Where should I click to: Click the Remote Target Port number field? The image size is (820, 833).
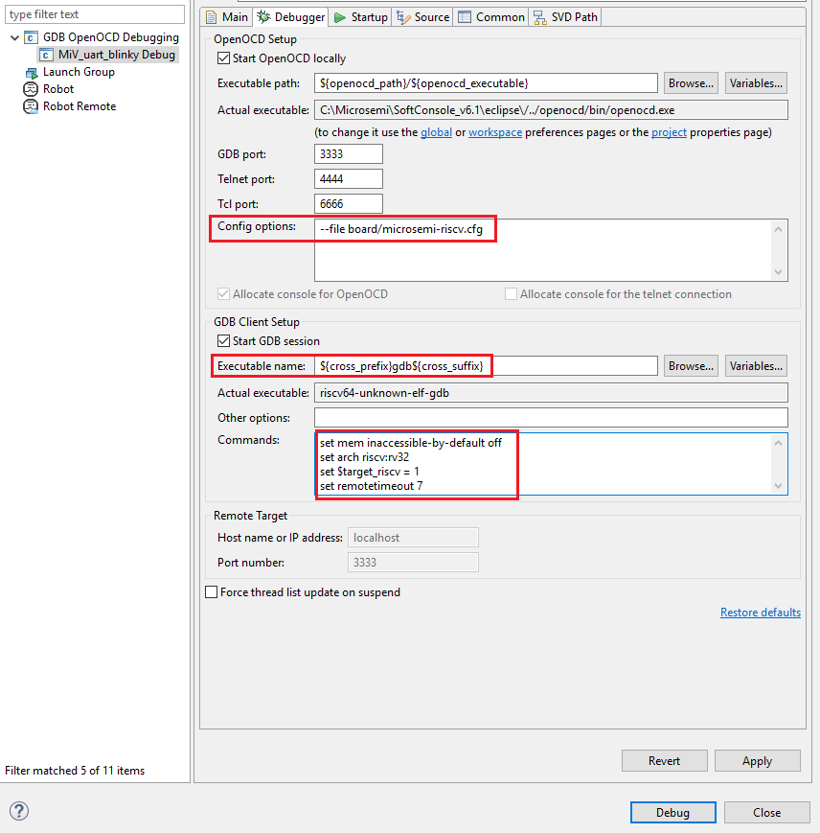[413, 563]
